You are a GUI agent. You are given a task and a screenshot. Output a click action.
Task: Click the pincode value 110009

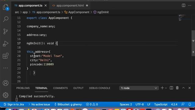point(49,64)
